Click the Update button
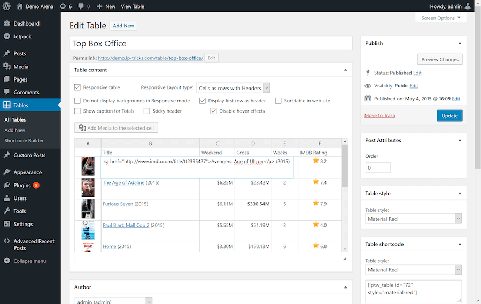481x304 pixels. click(x=449, y=115)
